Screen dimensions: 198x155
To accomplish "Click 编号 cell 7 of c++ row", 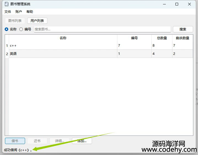I will (134, 46).
